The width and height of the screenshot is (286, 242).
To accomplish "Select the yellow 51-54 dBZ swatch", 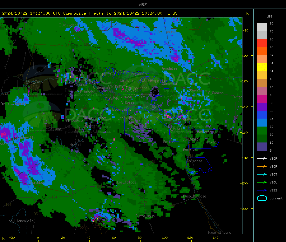I will [262, 67].
